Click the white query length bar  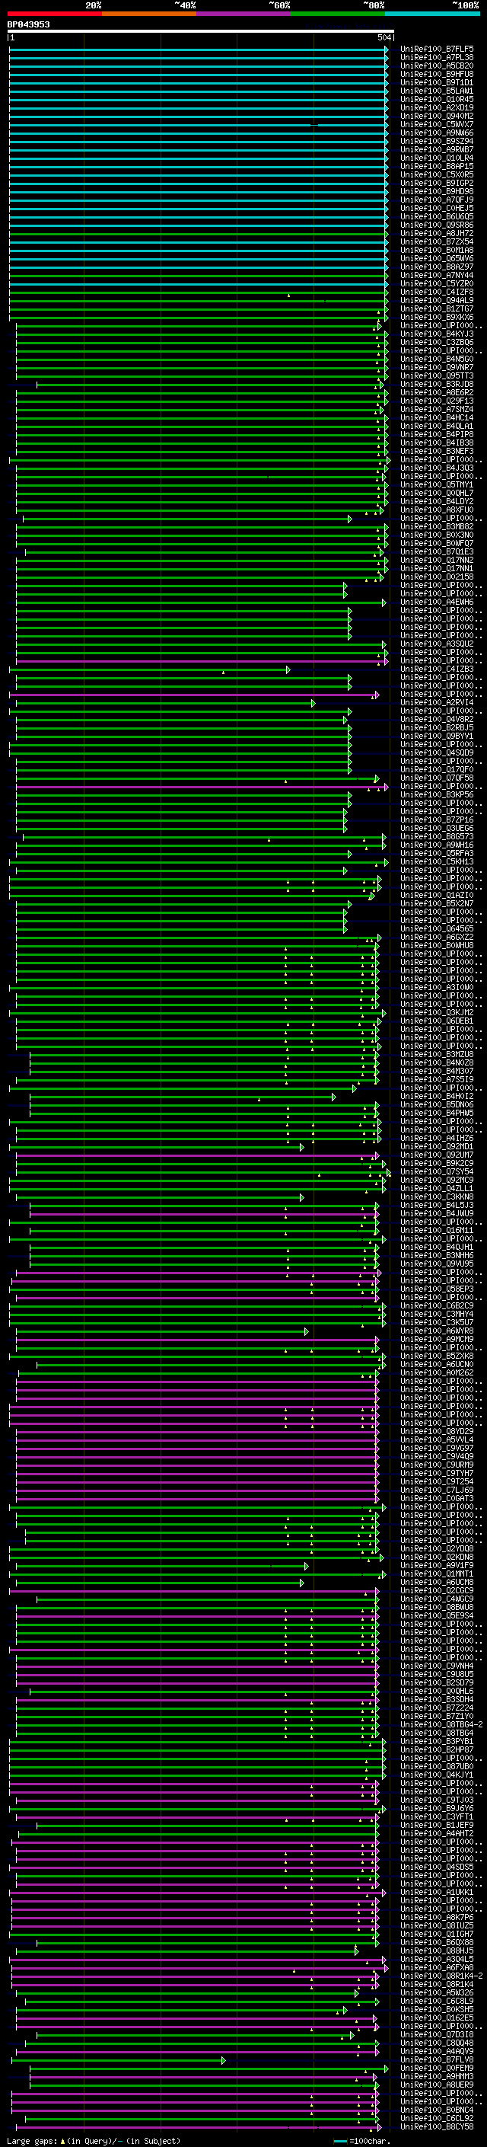[201, 32]
